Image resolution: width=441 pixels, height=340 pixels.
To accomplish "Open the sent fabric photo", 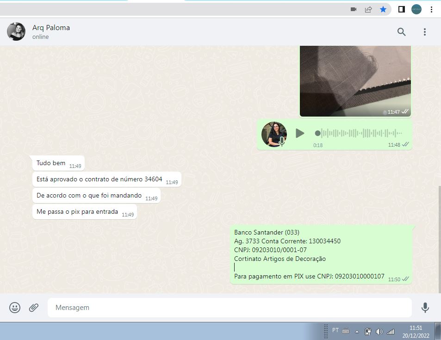I will pyautogui.click(x=355, y=81).
